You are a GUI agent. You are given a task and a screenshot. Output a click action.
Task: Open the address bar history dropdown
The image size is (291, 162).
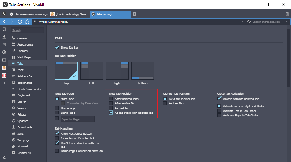coord(242,22)
